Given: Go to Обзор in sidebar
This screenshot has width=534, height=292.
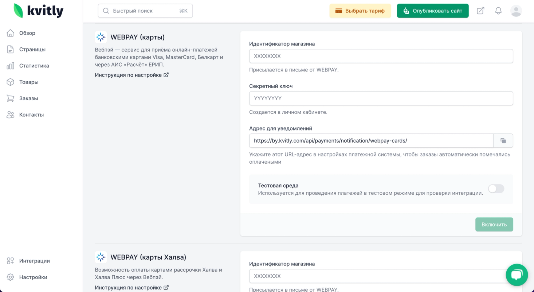Looking at the screenshot, I should tap(27, 33).
